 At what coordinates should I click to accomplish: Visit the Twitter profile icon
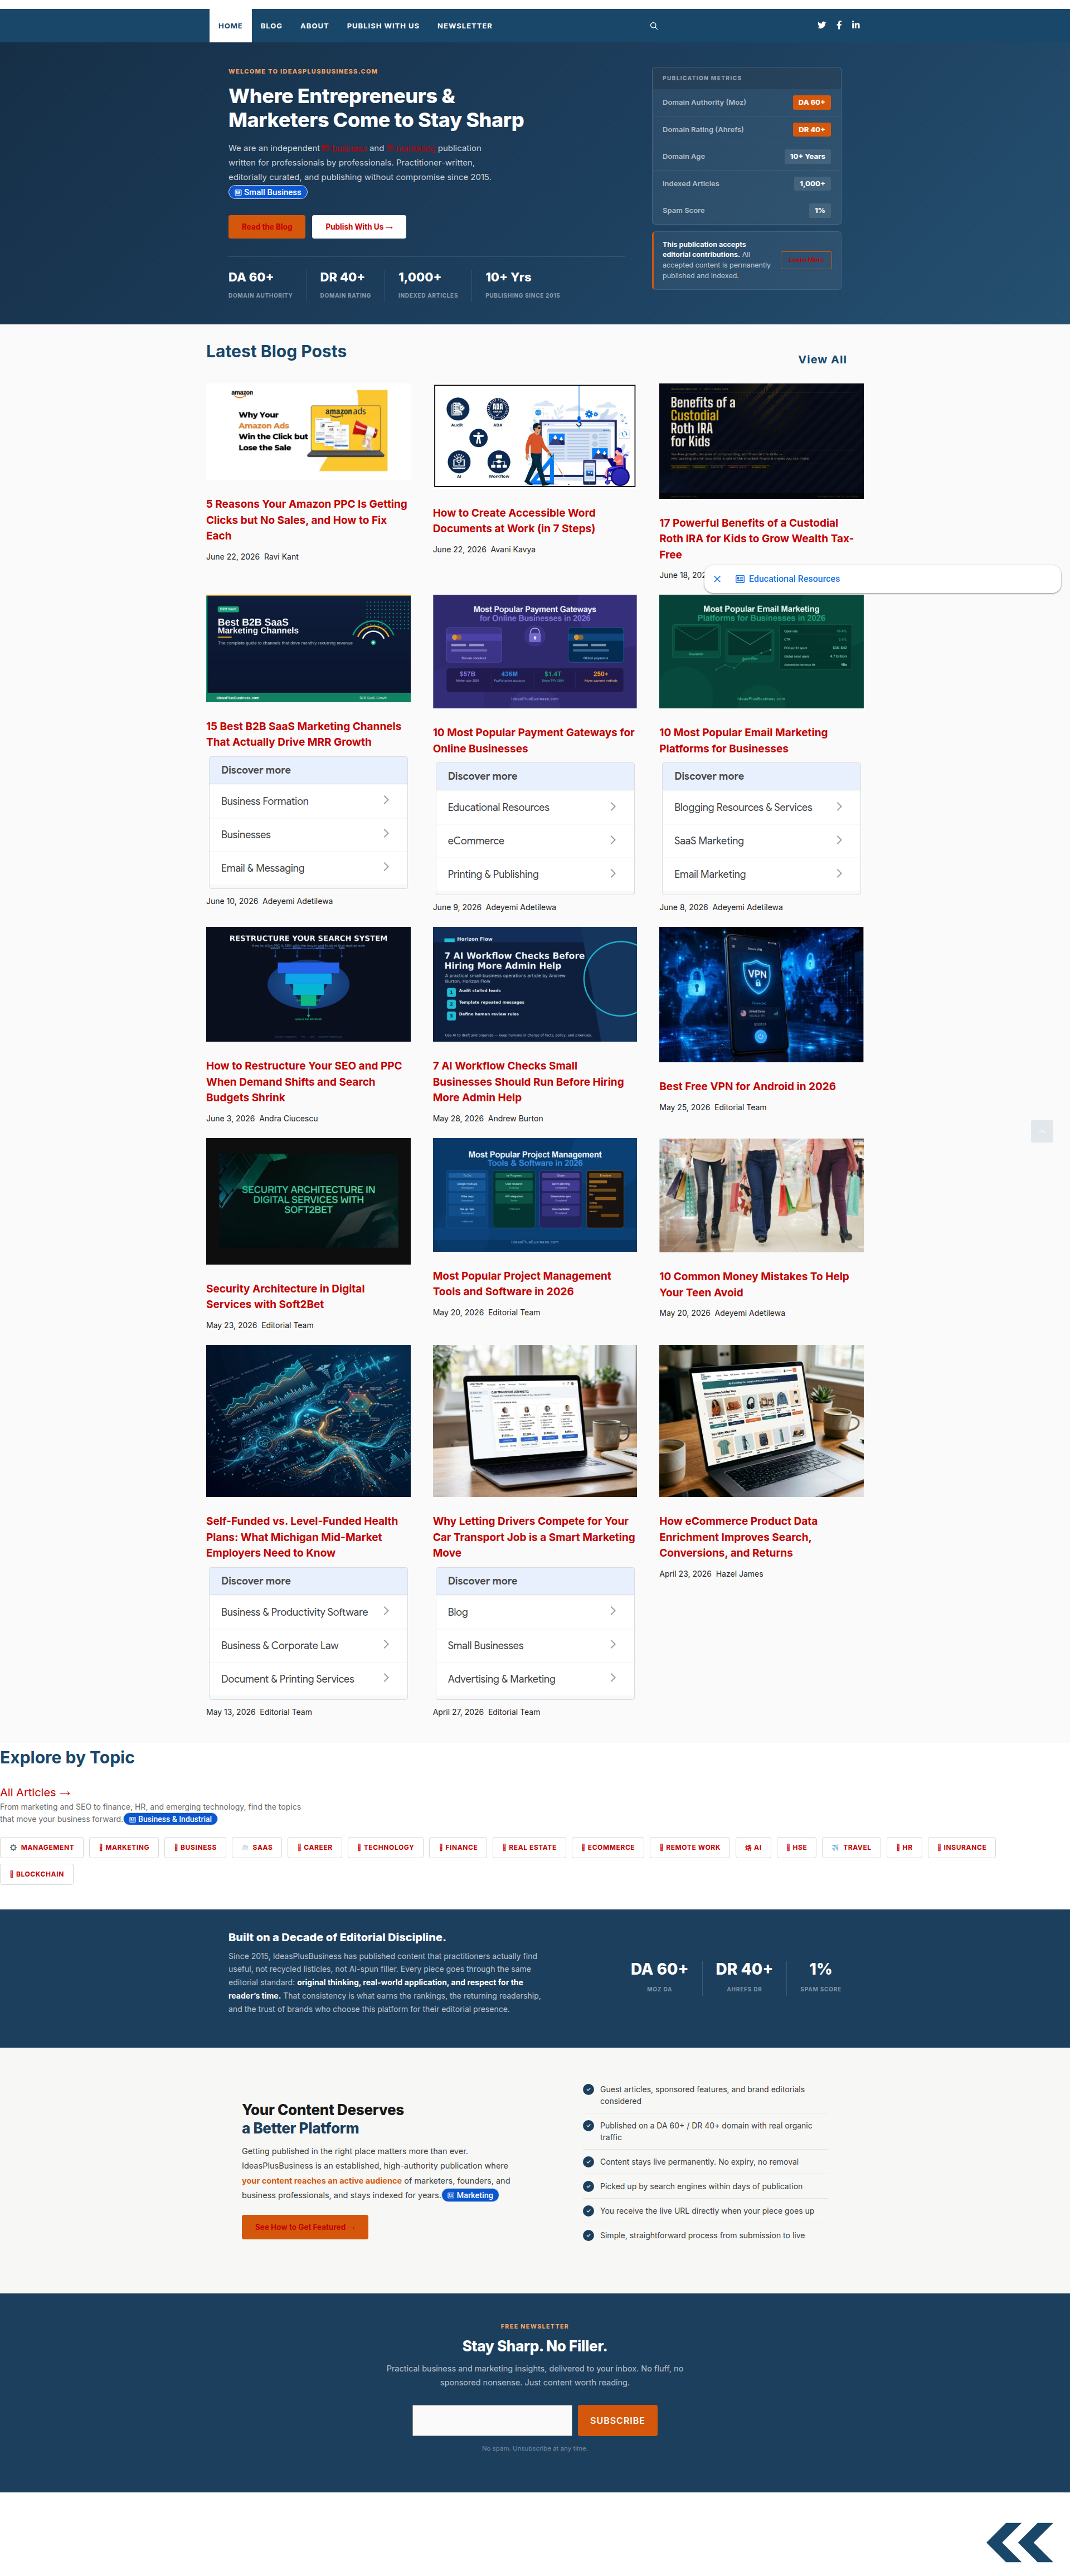[x=822, y=25]
